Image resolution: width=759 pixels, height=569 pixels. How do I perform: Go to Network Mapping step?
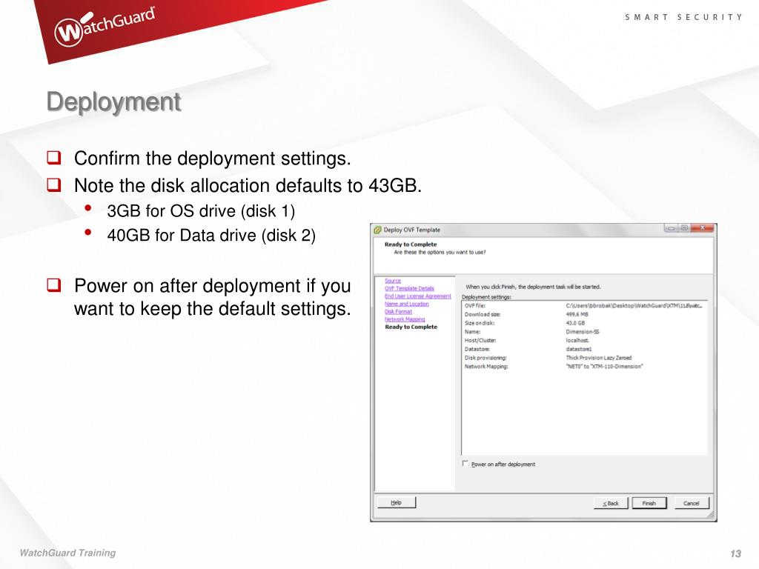click(x=405, y=319)
